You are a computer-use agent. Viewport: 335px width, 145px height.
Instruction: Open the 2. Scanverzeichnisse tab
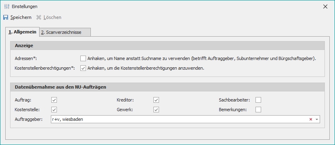point(65,32)
